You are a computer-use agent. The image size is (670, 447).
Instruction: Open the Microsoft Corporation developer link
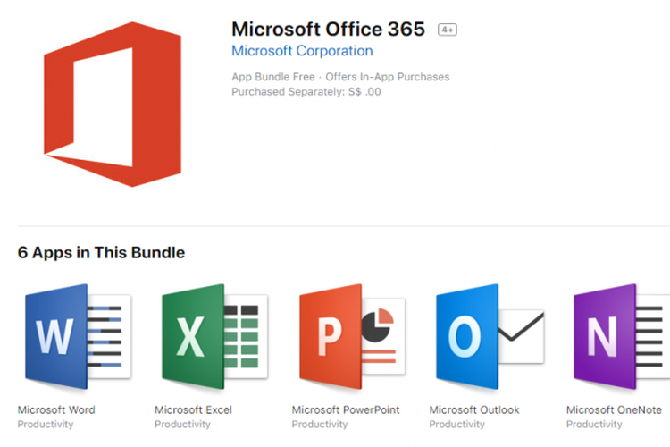(302, 51)
